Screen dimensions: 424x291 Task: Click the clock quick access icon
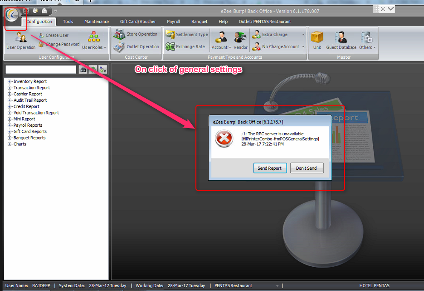coord(35,11)
